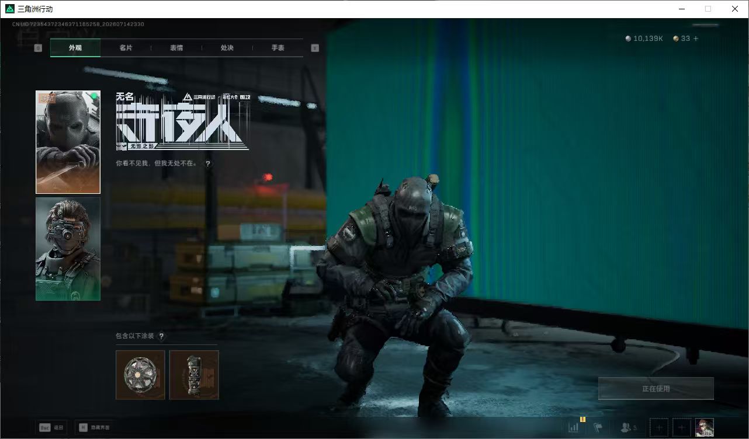
Task: Click the plus icon beside 33 currency
Action: [695, 39]
